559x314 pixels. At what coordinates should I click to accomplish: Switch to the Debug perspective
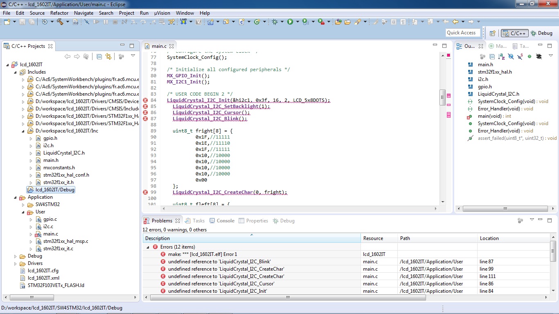point(541,33)
